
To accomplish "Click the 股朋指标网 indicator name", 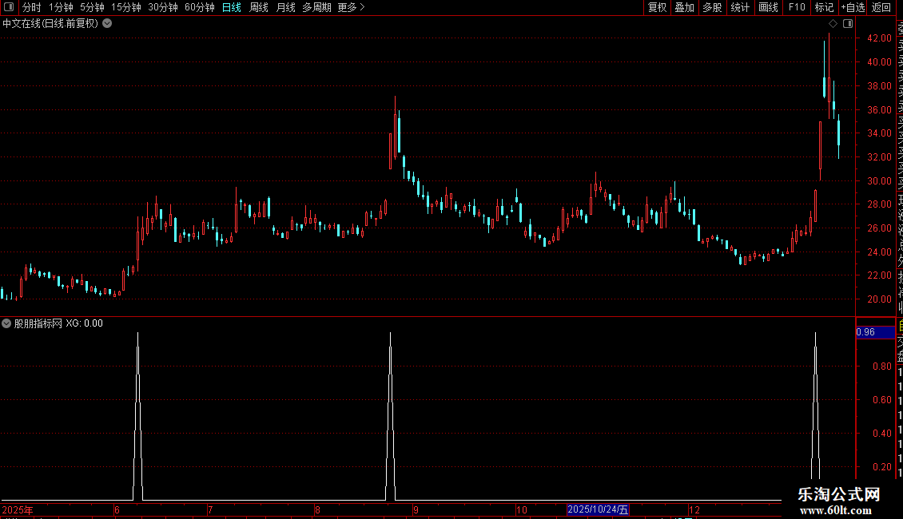I will (38, 323).
